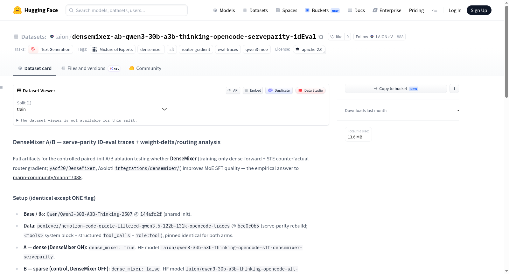Click the Sign Up button

pos(479,10)
